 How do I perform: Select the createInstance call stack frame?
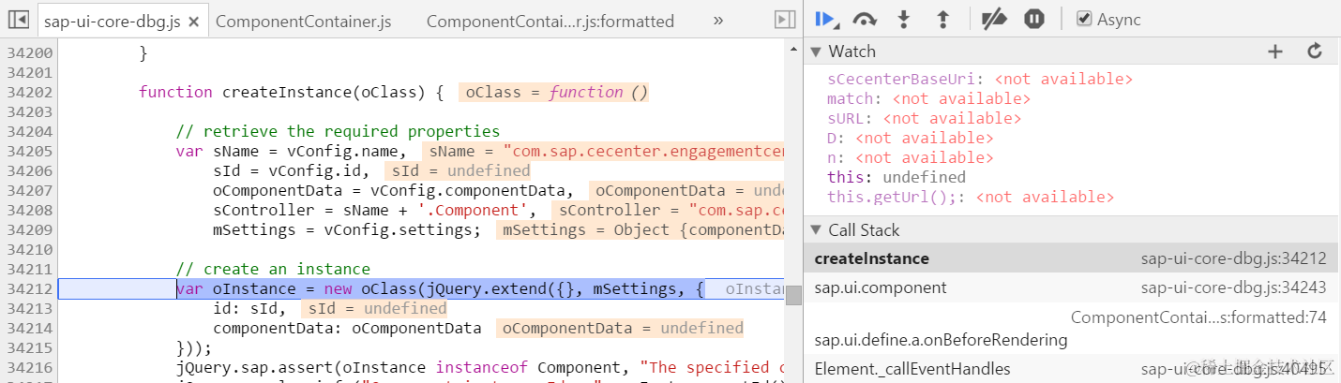coord(1072,258)
